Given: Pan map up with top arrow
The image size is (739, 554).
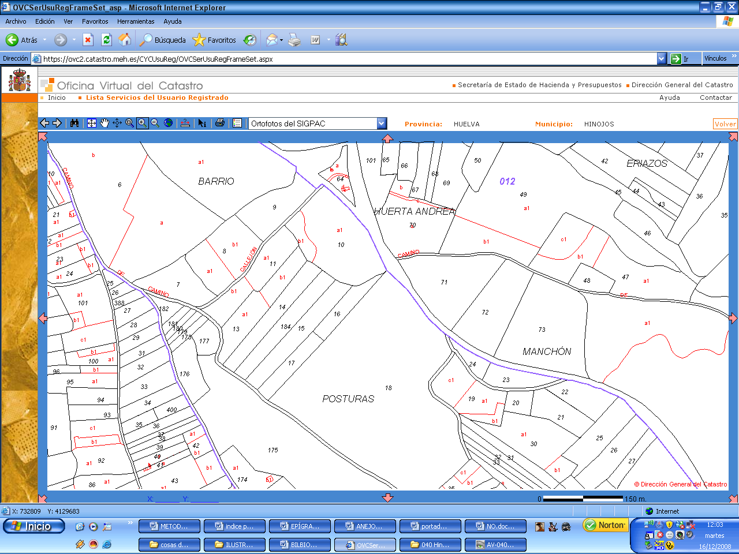Looking at the screenshot, I should (387, 138).
